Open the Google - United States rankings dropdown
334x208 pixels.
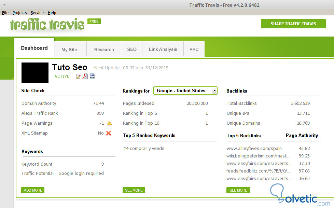[185, 91]
